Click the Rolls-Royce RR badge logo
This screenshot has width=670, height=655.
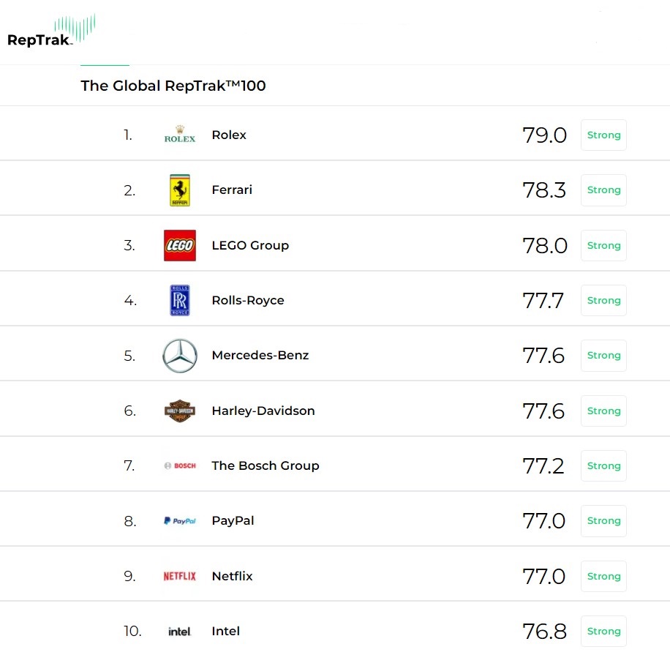click(180, 300)
